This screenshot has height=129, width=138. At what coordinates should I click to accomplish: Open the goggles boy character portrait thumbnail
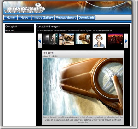[x=99, y=41]
